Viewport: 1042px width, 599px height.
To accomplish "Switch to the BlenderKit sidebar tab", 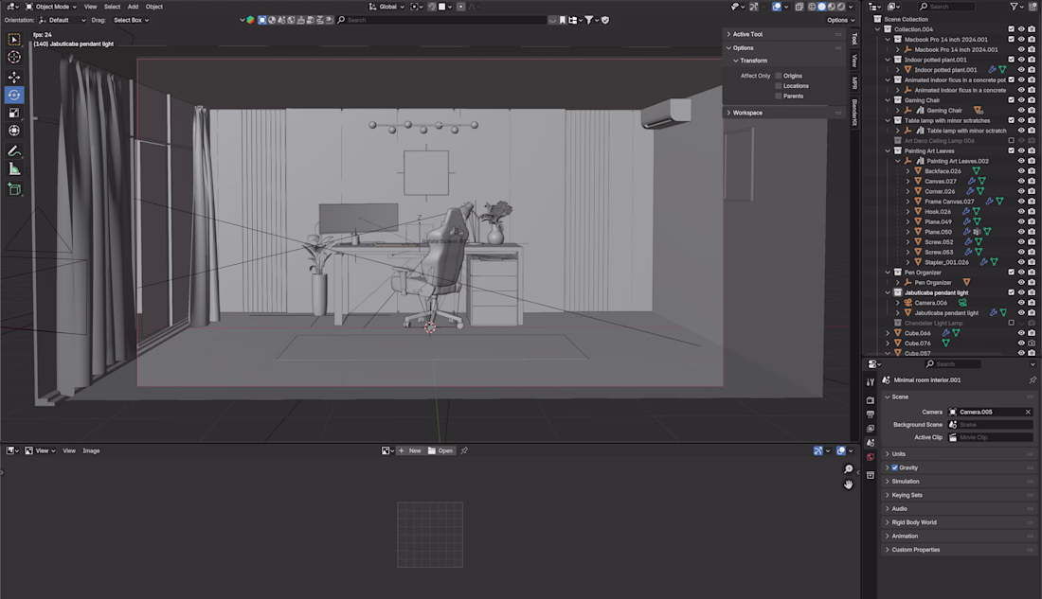I will click(x=855, y=113).
